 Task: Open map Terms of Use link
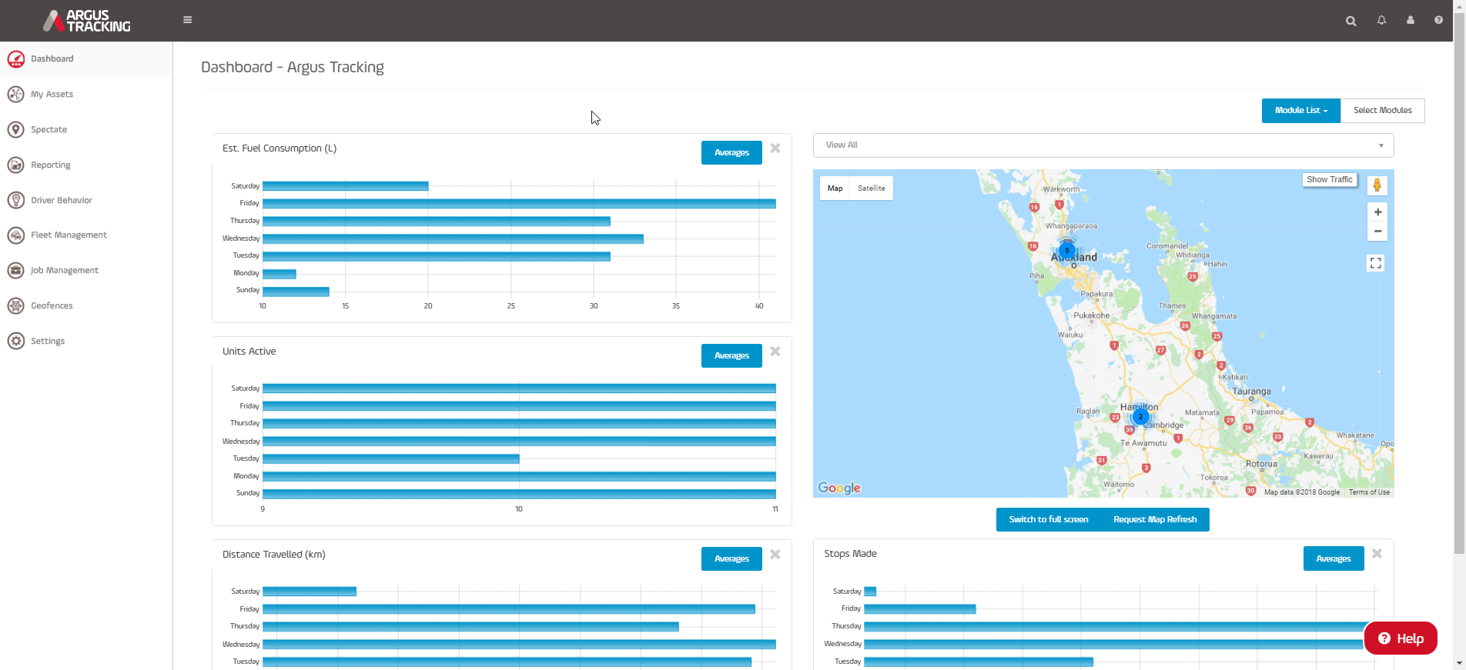tap(1369, 492)
